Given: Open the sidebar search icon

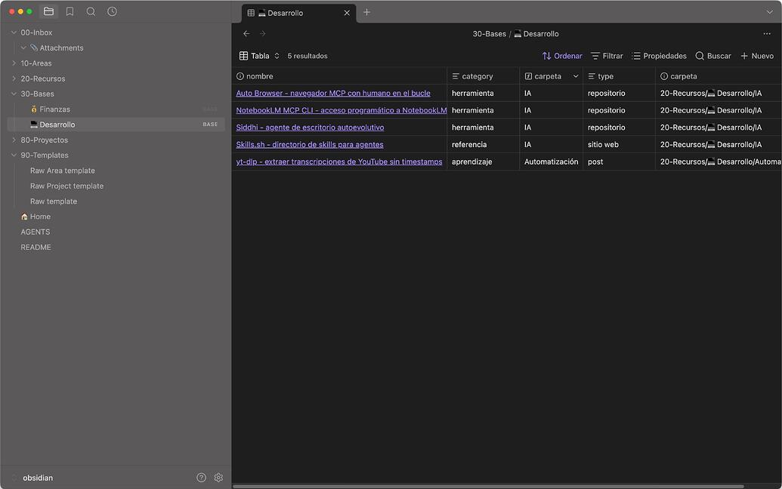Looking at the screenshot, I should (91, 11).
